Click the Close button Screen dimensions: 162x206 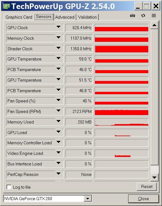[143, 199]
